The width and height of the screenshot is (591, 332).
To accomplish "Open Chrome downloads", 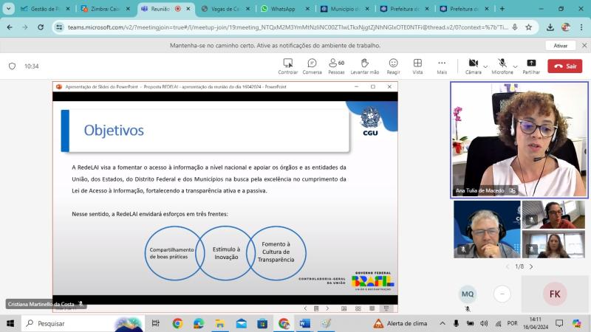I will pyautogui.click(x=550, y=27).
